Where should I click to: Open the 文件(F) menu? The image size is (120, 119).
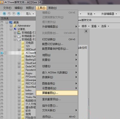pyautogui.click(x=7, y=8)
